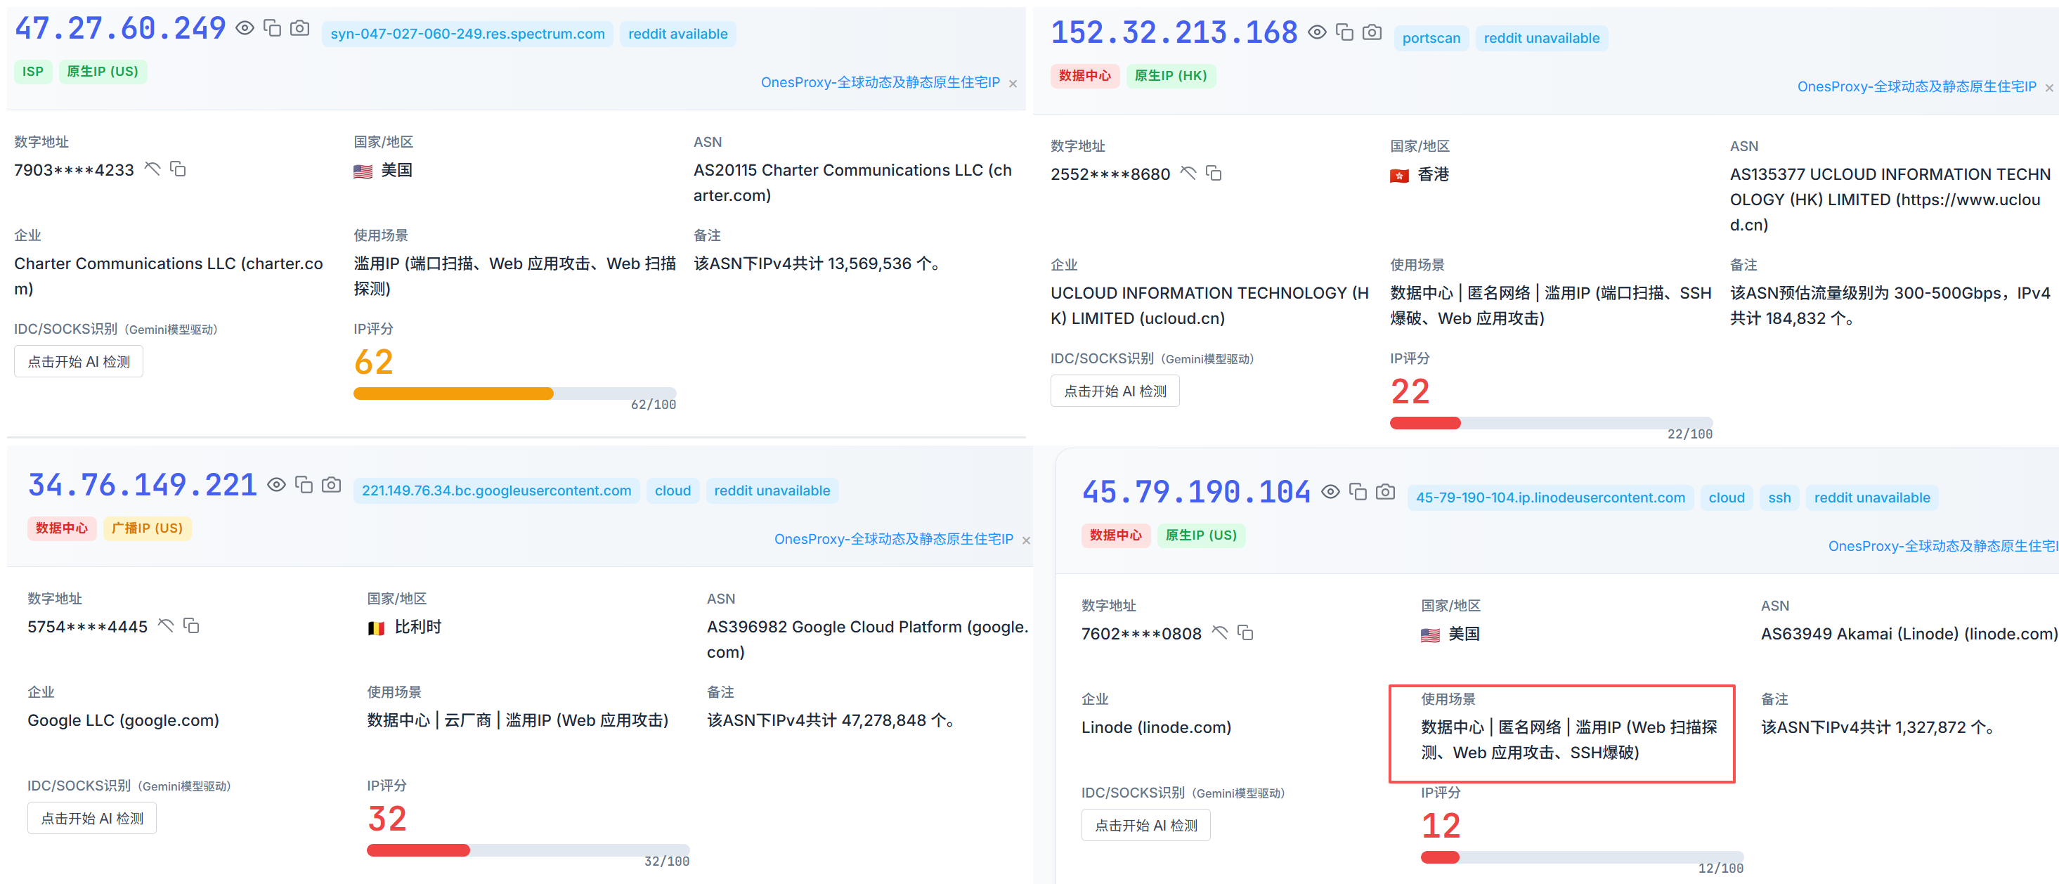Copy IP 152.32.213.168 via its copy icon
The height and width of the screenshot is (884, 2059).
pyautogui.click(x=1344, y=33)
